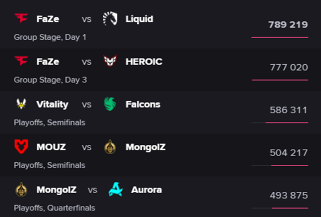Click the 586 311 viewers count
321x217 pixels.
[288, 110]
